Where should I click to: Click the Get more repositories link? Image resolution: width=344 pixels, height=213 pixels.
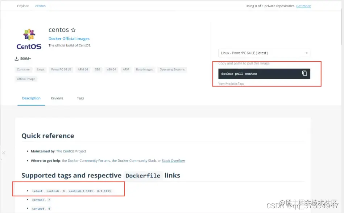pyautogui.click(x=303, y=6)
